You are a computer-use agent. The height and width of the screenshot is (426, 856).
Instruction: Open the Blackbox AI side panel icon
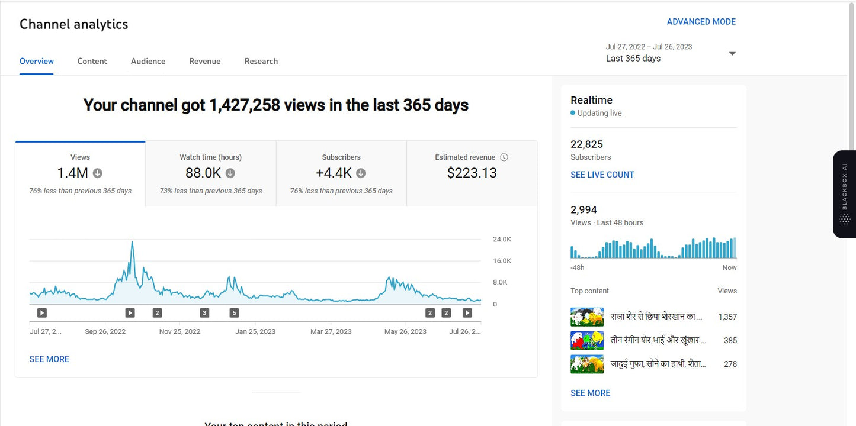click(x=844, y=194)
